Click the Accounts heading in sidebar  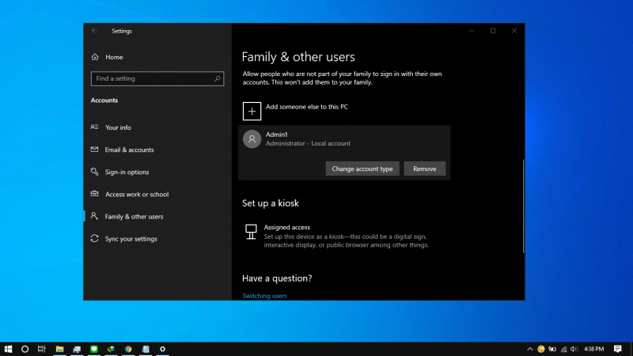point(104,100)
